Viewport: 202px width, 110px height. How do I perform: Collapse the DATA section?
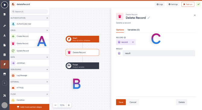(x=47, y=57)
